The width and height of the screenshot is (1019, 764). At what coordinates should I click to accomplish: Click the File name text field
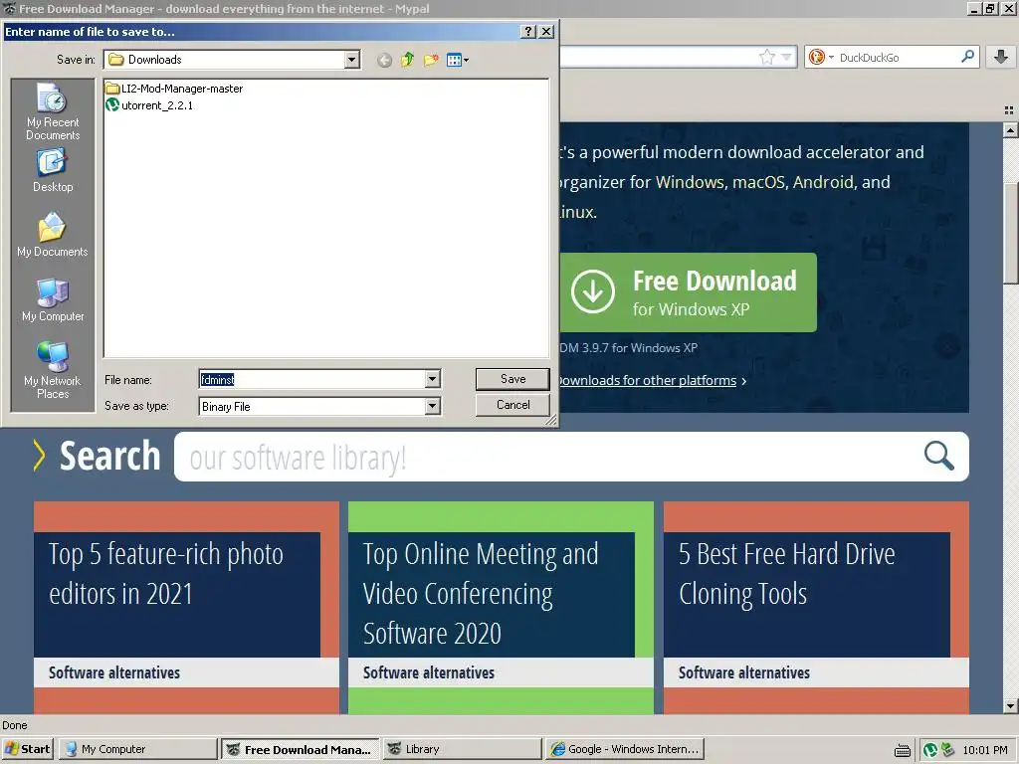(x=311, y=379)
